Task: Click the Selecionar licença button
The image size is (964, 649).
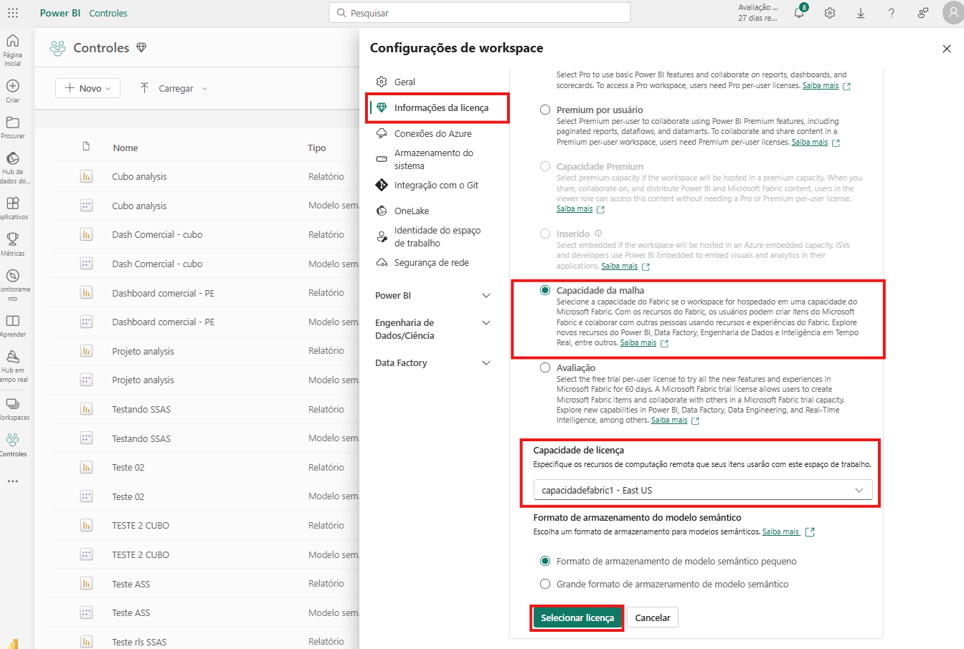Action: coord(577,618)
